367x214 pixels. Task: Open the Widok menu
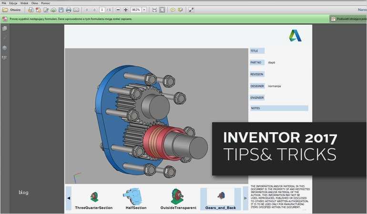(x=24, y=3)
